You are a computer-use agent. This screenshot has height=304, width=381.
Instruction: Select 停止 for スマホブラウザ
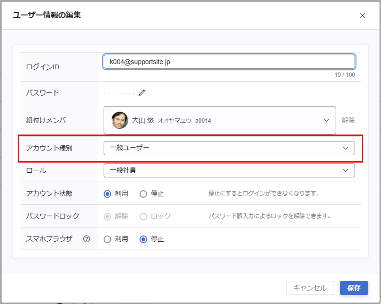(143, 239)
